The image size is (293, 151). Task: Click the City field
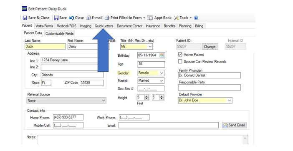click(72, 75)
